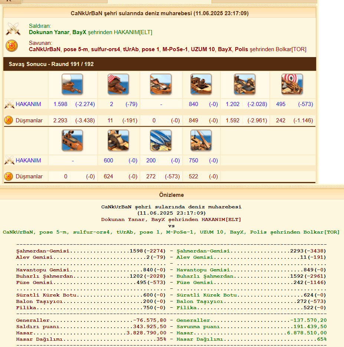The width and height of the screenshot is (344, 347).
Task: Click the Savaş Sonucu - Raund 191 / 192 bar
Action: point(160,64)
